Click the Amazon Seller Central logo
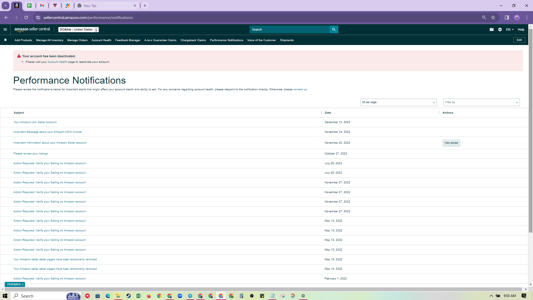 coord(32,29)
